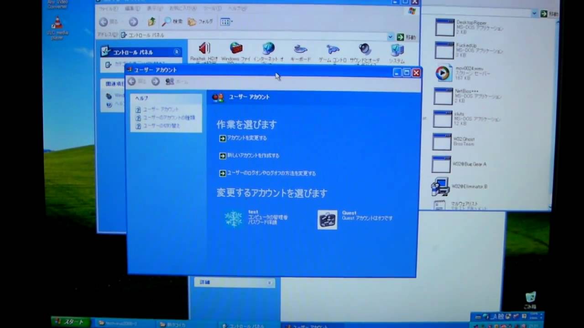Open the System (システム) control panel icon
Viewport: 584px width, 328px height.
[397, 49]
